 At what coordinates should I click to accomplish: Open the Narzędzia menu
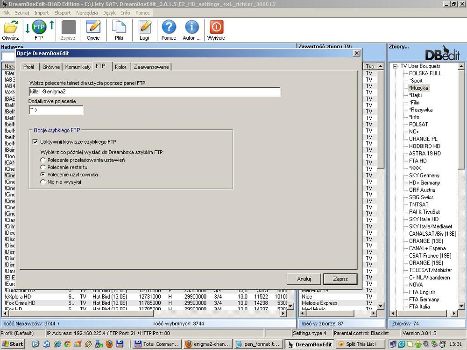click(x=87, y=13)
